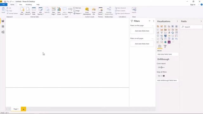
Task: Insert the Python (Py) script visual
Action: (176, 39)
